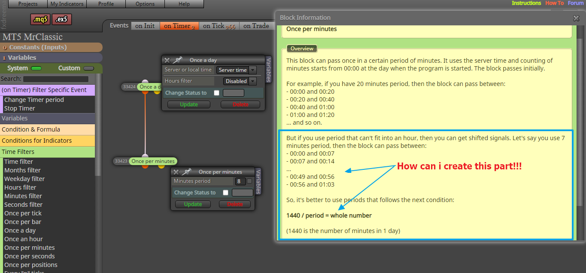Select the Change Timer period block

[x=34, y=100]
